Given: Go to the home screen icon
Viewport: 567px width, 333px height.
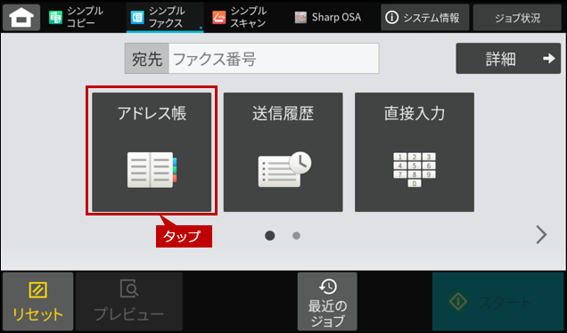Looking at the screenshot, I should pos(21,17).
